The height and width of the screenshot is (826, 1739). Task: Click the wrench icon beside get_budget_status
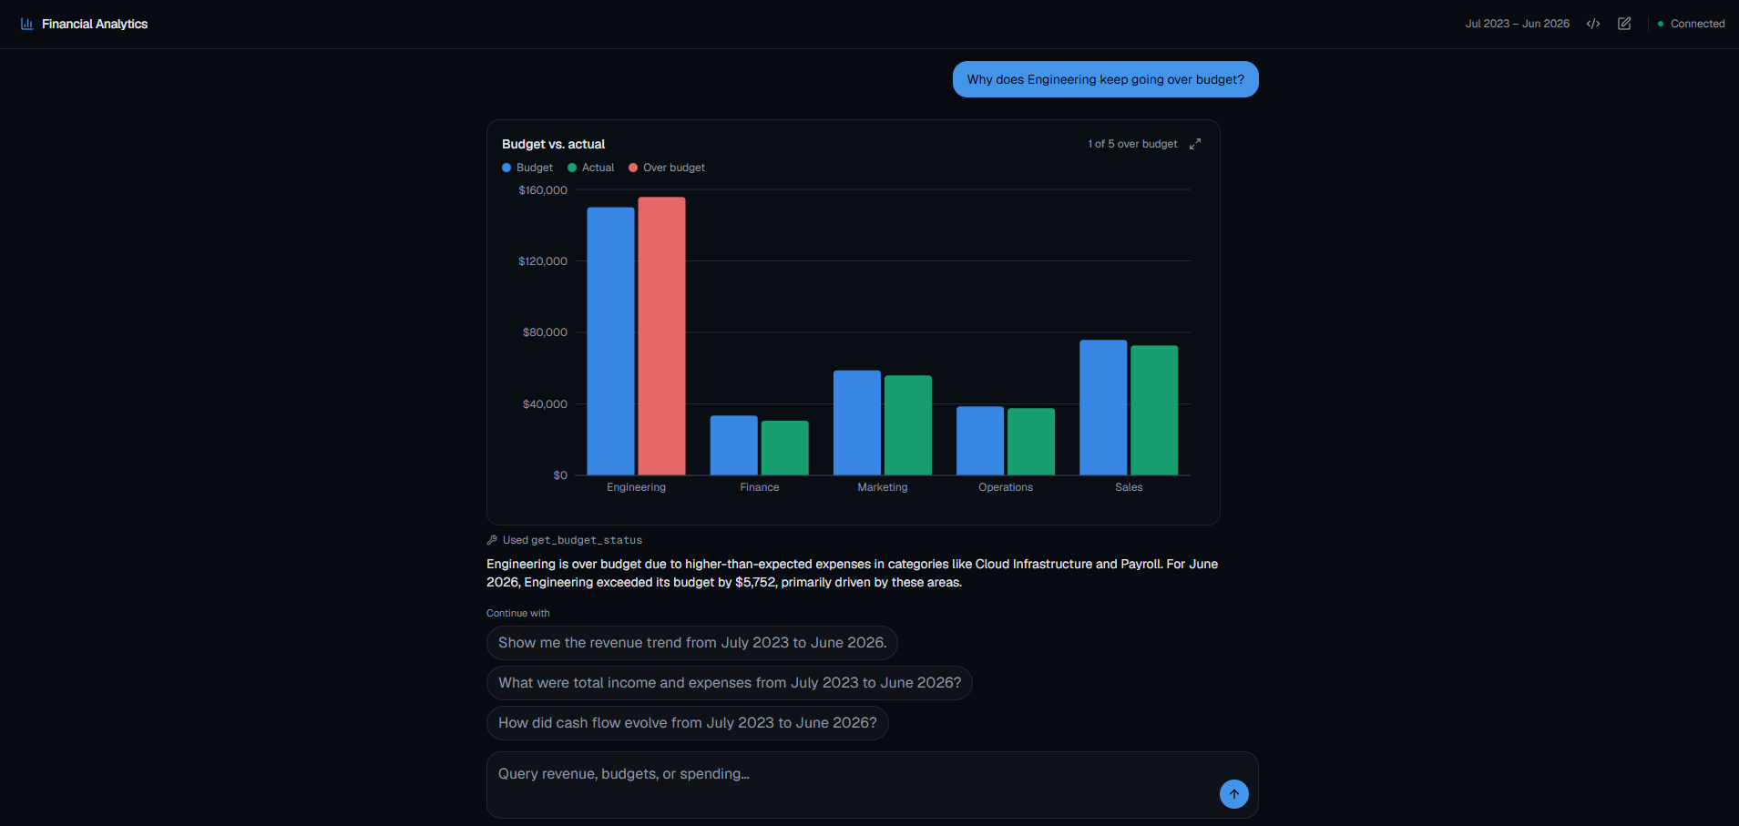[x=492, y=540]
